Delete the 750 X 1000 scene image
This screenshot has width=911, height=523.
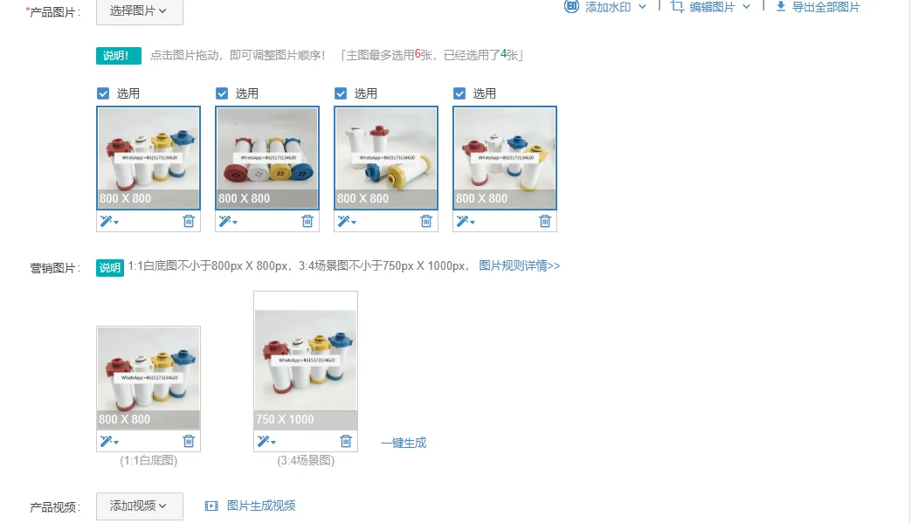coord(346,441)
